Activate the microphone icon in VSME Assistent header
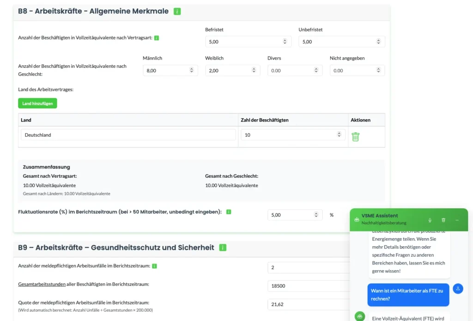Image resolution: width=473 pixels, height=321 pixels. [x=430, y=220]
